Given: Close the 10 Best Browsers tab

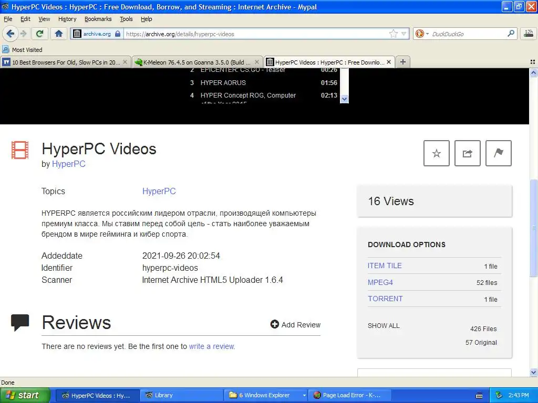Looking at the screenshot, I should point(125,62).
